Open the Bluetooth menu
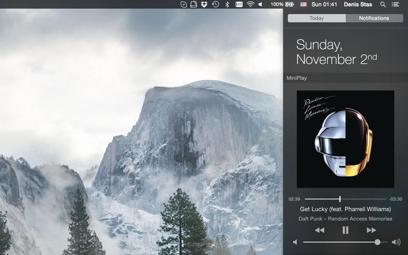 coord(227,5)
